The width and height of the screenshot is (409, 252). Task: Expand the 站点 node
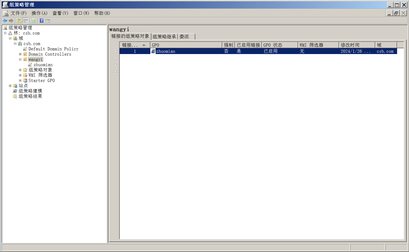[10, 86]
